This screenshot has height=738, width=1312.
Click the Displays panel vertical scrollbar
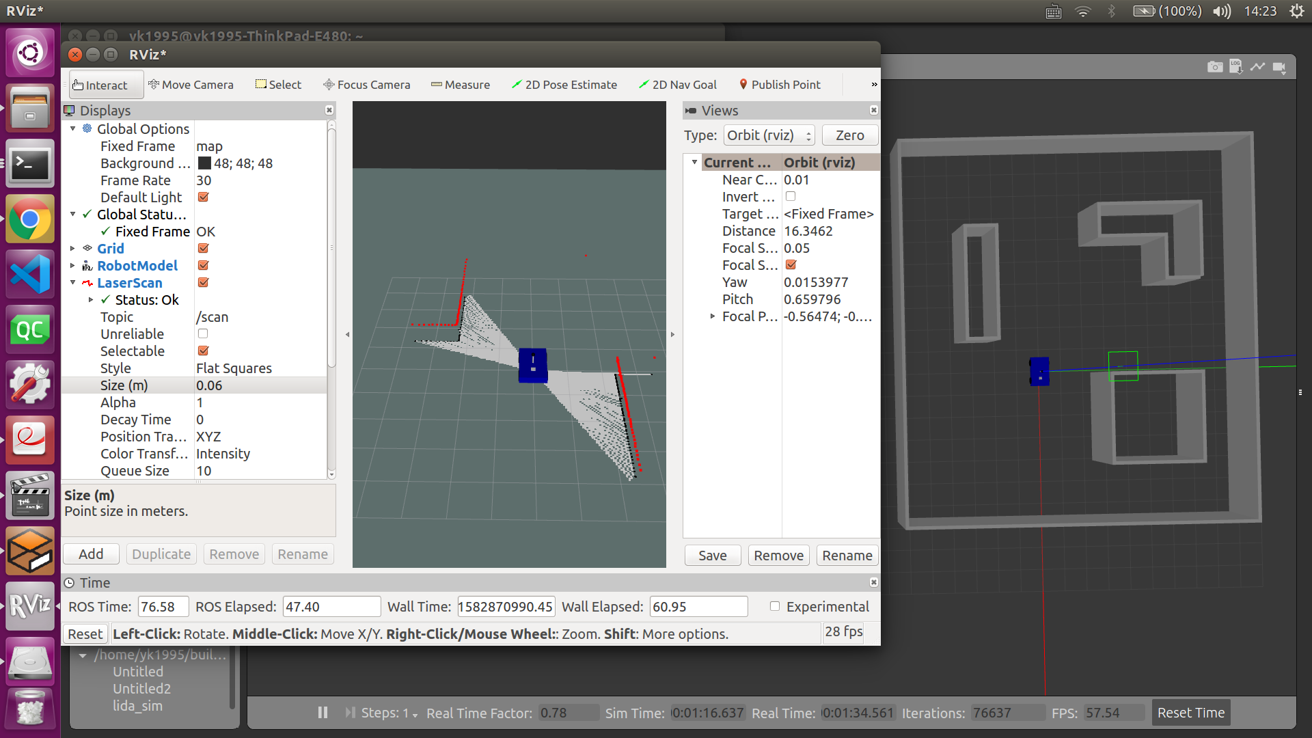331,247
